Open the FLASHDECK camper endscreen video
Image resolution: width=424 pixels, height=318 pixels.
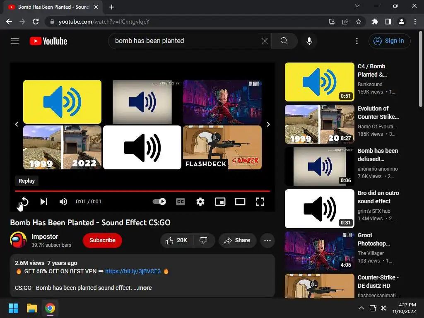point(222,147)
